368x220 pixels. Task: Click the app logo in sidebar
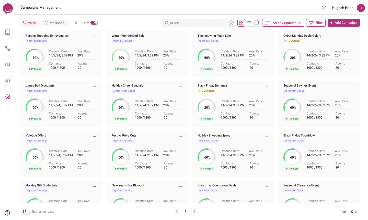pos(8,9)
